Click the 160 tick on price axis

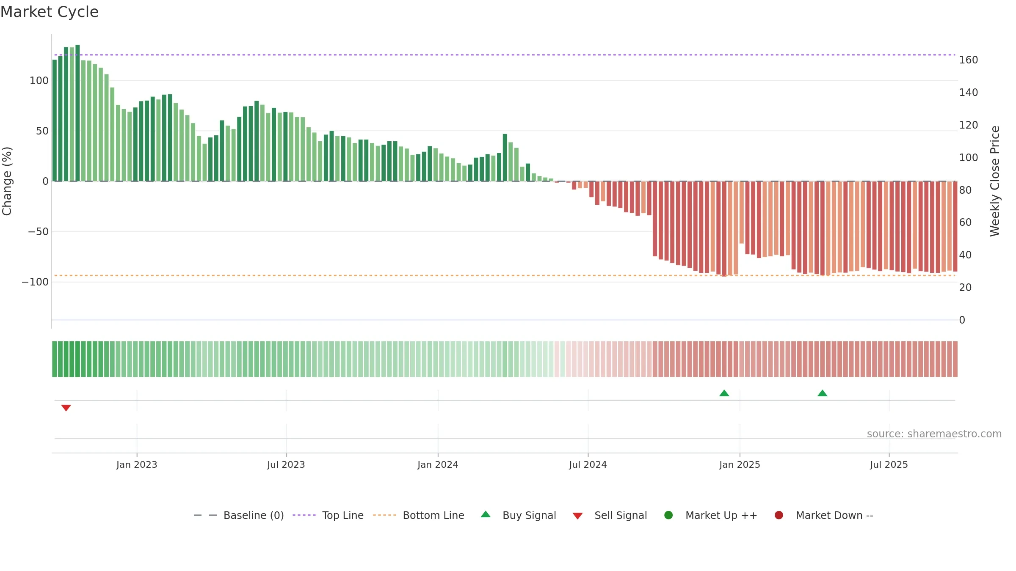(969, 60)
